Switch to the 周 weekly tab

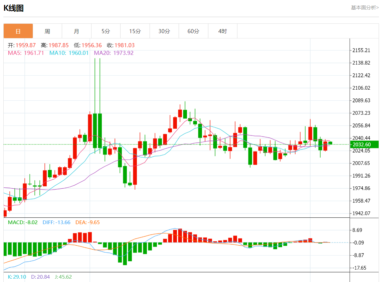click(47, 31)
